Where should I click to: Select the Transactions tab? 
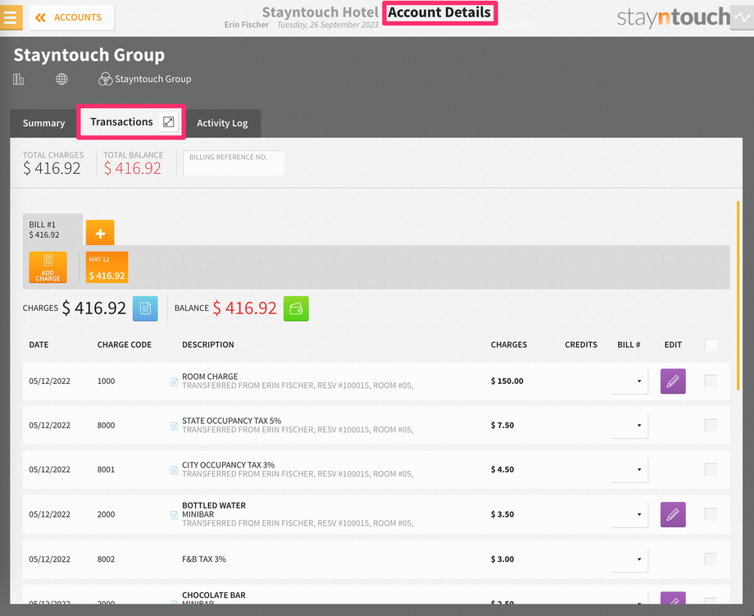coord(121,121)
